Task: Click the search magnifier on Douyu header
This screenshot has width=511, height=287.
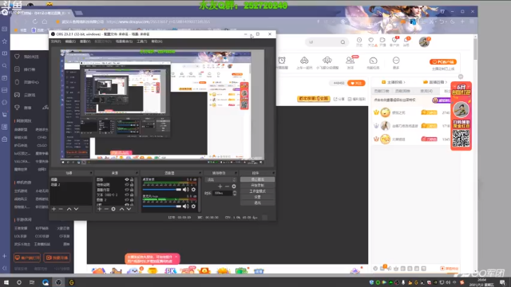Action: click(x=343, y=42)
